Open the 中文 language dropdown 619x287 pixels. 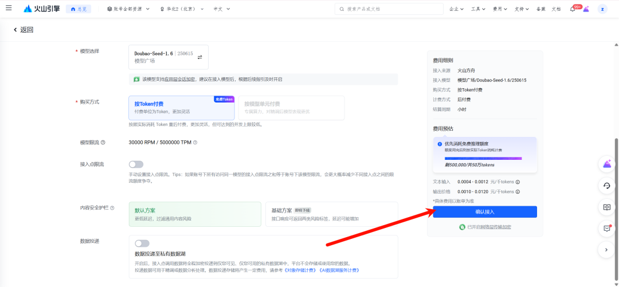222,9
